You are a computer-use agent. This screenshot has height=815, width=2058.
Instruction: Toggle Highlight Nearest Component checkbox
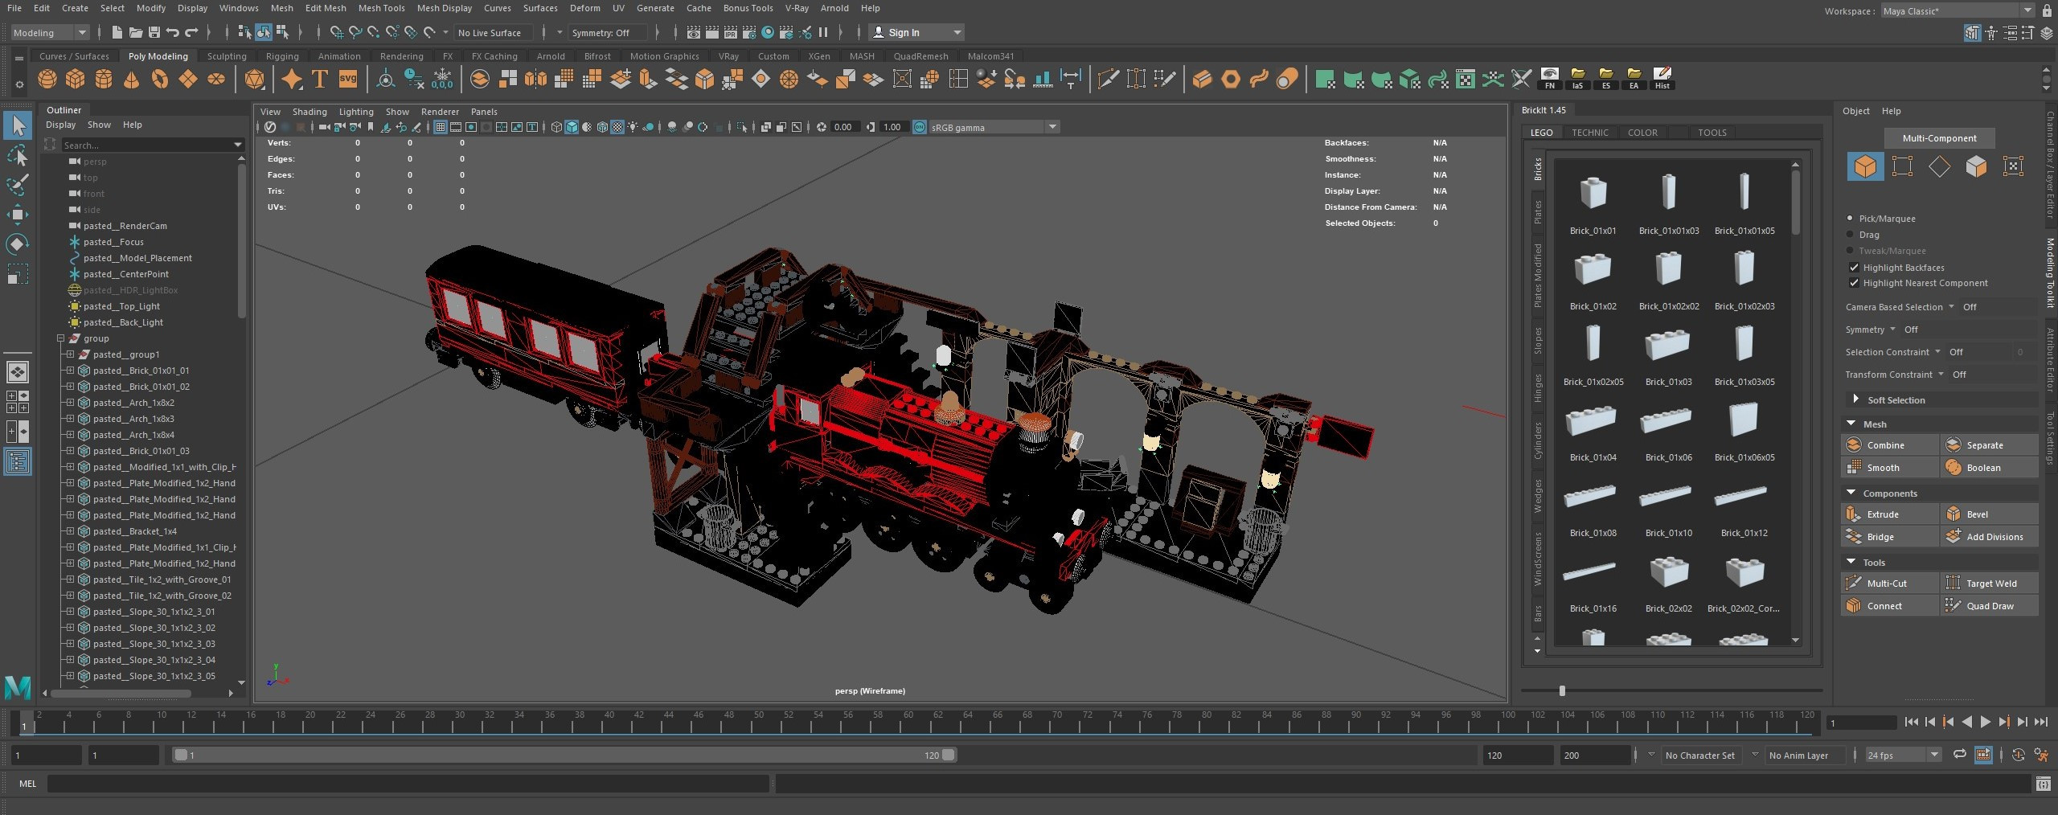[x=1855, y=283]
